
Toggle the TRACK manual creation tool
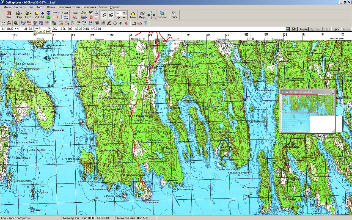(x=56, y=13)
